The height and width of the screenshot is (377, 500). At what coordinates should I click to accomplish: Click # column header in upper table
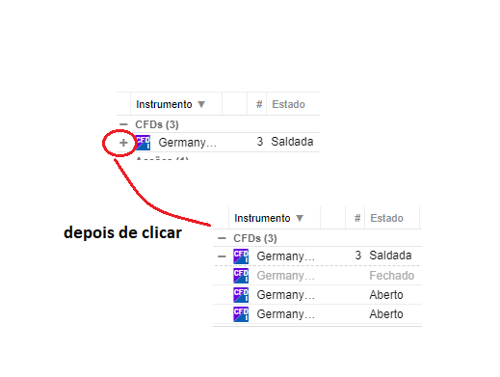pos(259,104)
